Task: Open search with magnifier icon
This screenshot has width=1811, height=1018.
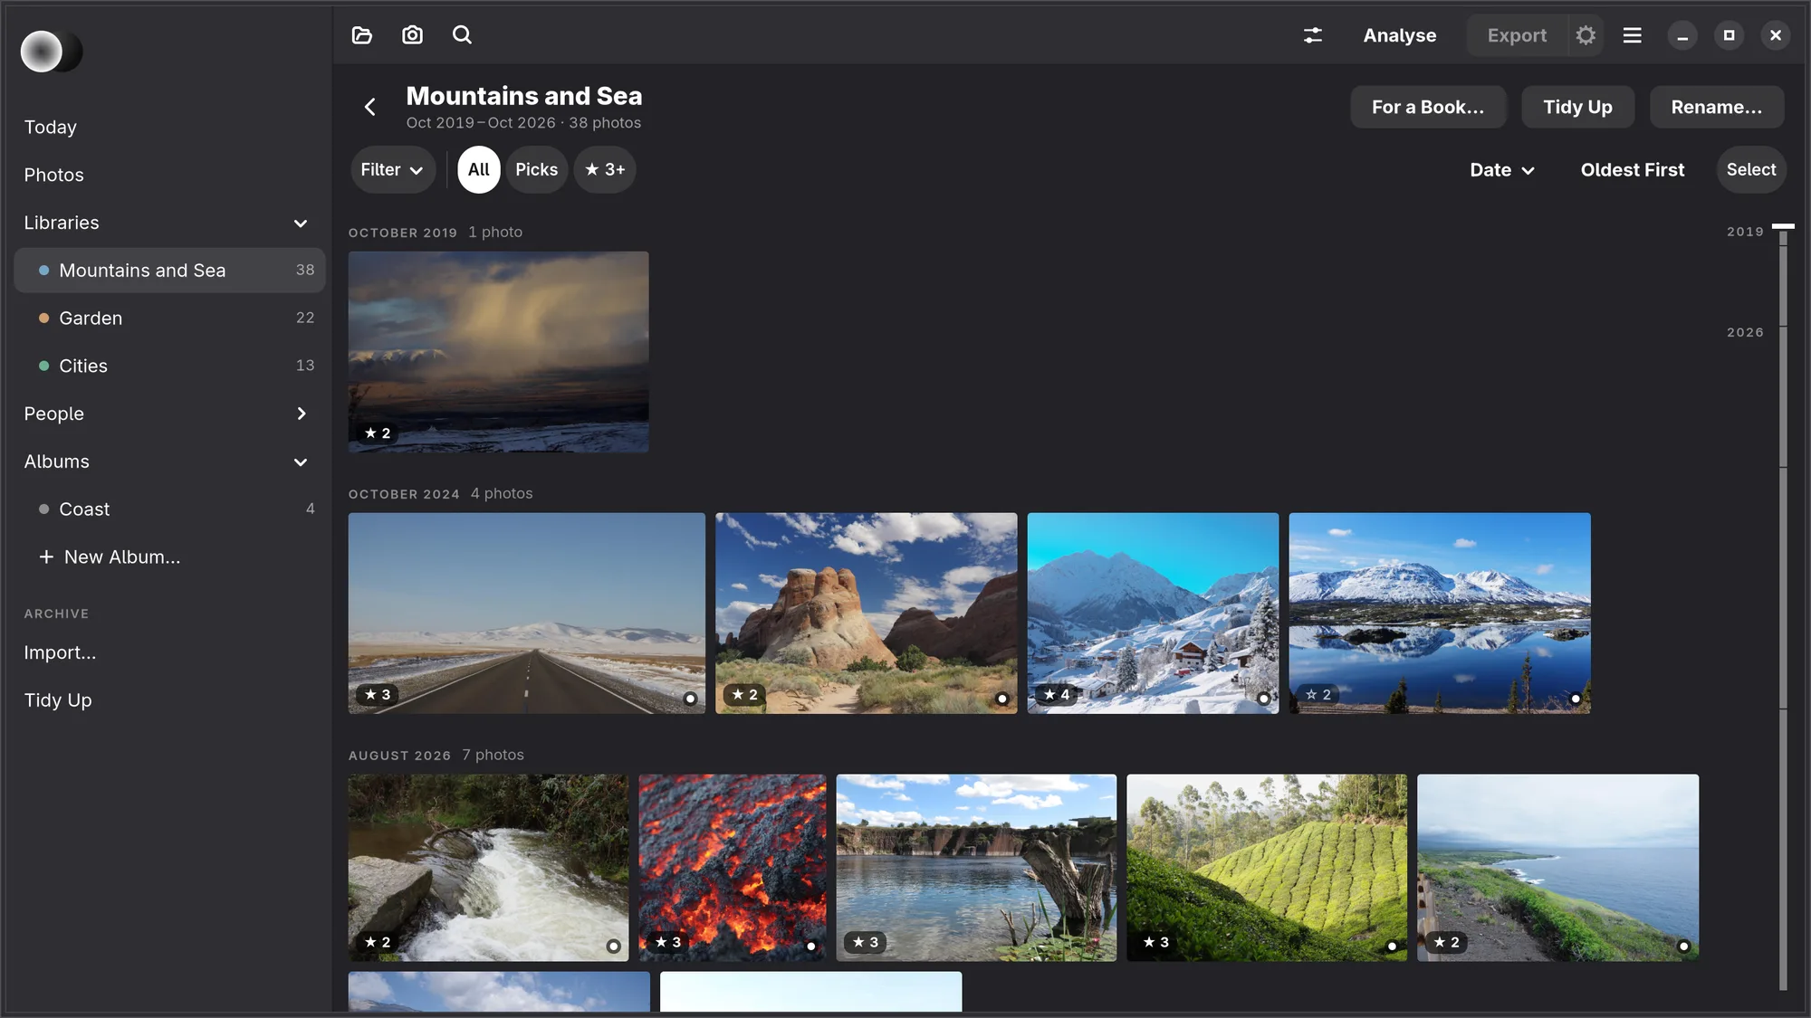Action: pos(462,35)
